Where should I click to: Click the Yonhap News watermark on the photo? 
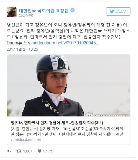pyautogui.click(x=106, y=115)
